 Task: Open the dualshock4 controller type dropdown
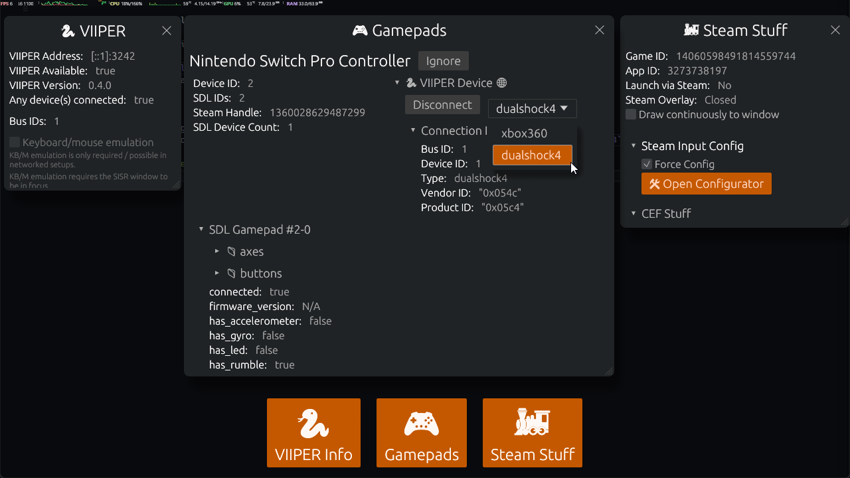[x=532, y=108]
